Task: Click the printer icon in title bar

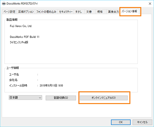Action: (x=4, y=4)
